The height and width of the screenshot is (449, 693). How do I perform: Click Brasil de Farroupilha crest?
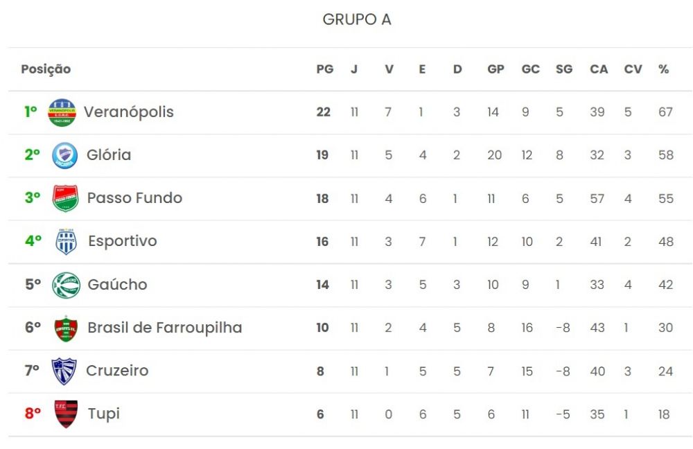coord(66,328)
